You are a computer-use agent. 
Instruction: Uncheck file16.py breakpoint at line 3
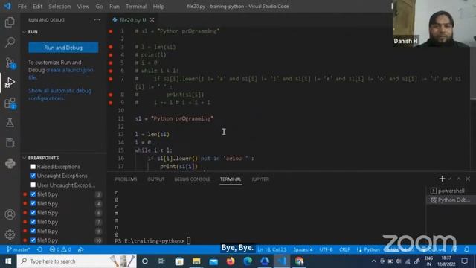[33, 194]
